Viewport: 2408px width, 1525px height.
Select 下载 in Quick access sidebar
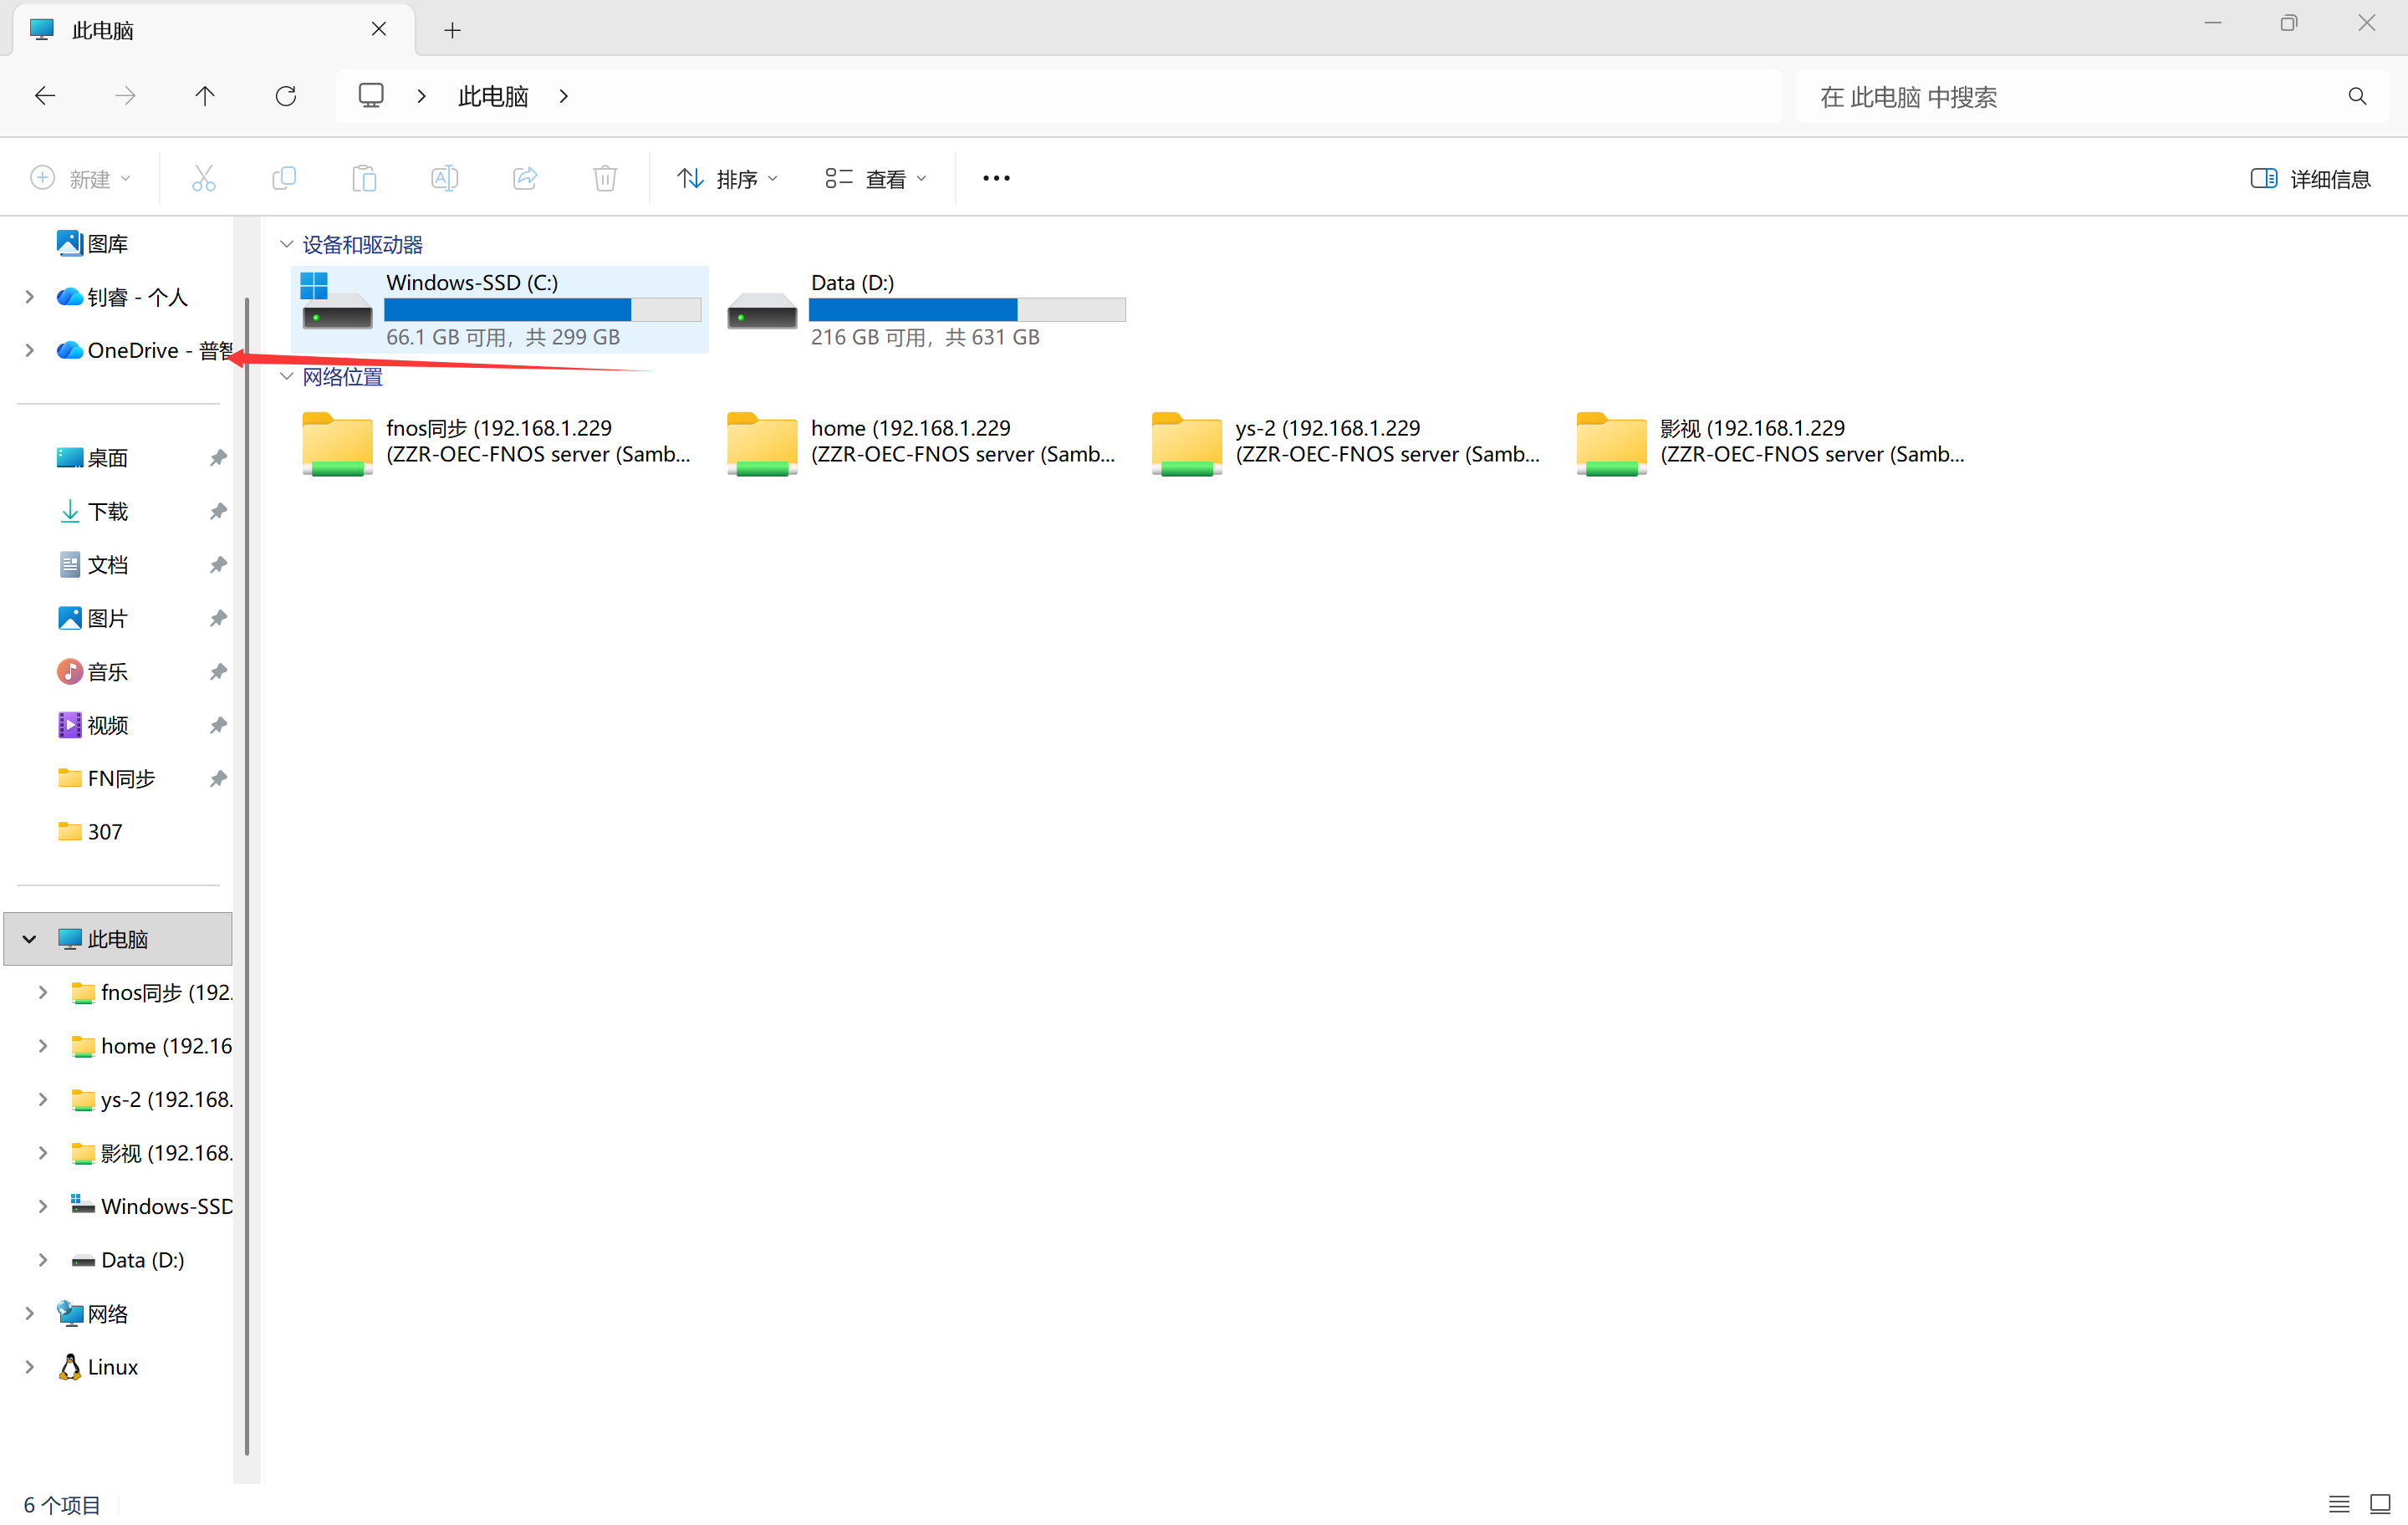(108, 511)
